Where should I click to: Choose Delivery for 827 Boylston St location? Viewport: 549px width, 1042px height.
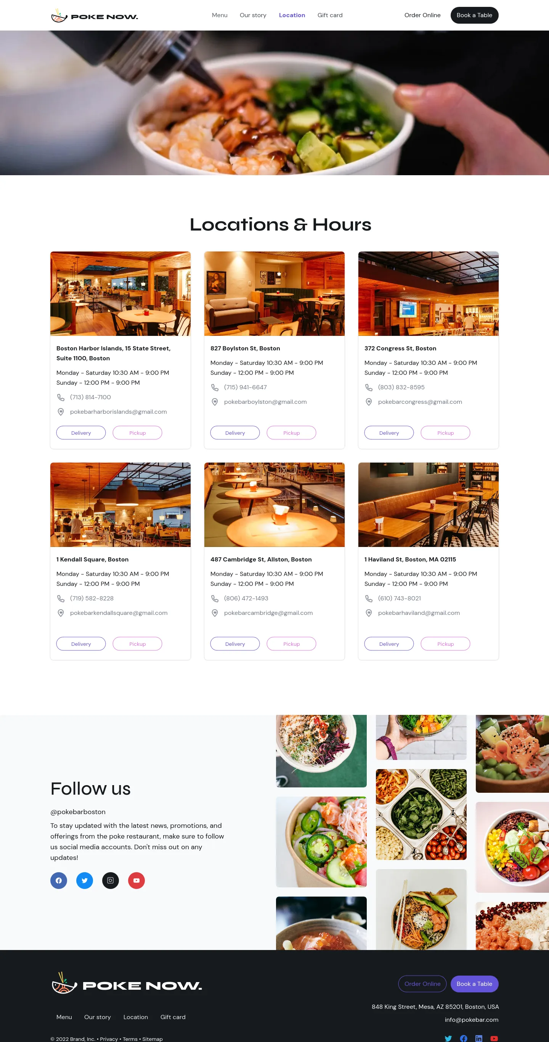pos(235,433)
